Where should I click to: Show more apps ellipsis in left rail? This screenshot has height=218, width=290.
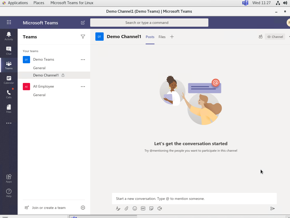(x=9, y=123)
